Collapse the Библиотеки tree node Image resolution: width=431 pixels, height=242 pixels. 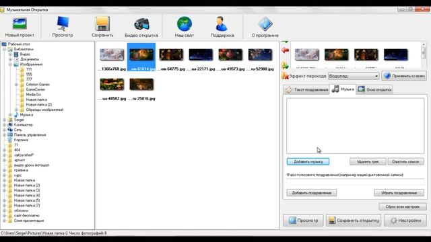5,49
